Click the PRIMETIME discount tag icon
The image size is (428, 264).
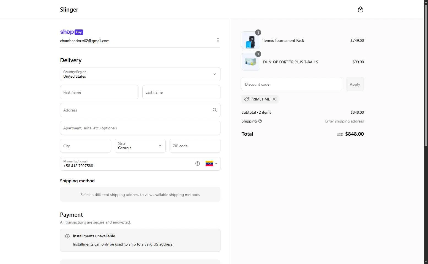[246, 99]
